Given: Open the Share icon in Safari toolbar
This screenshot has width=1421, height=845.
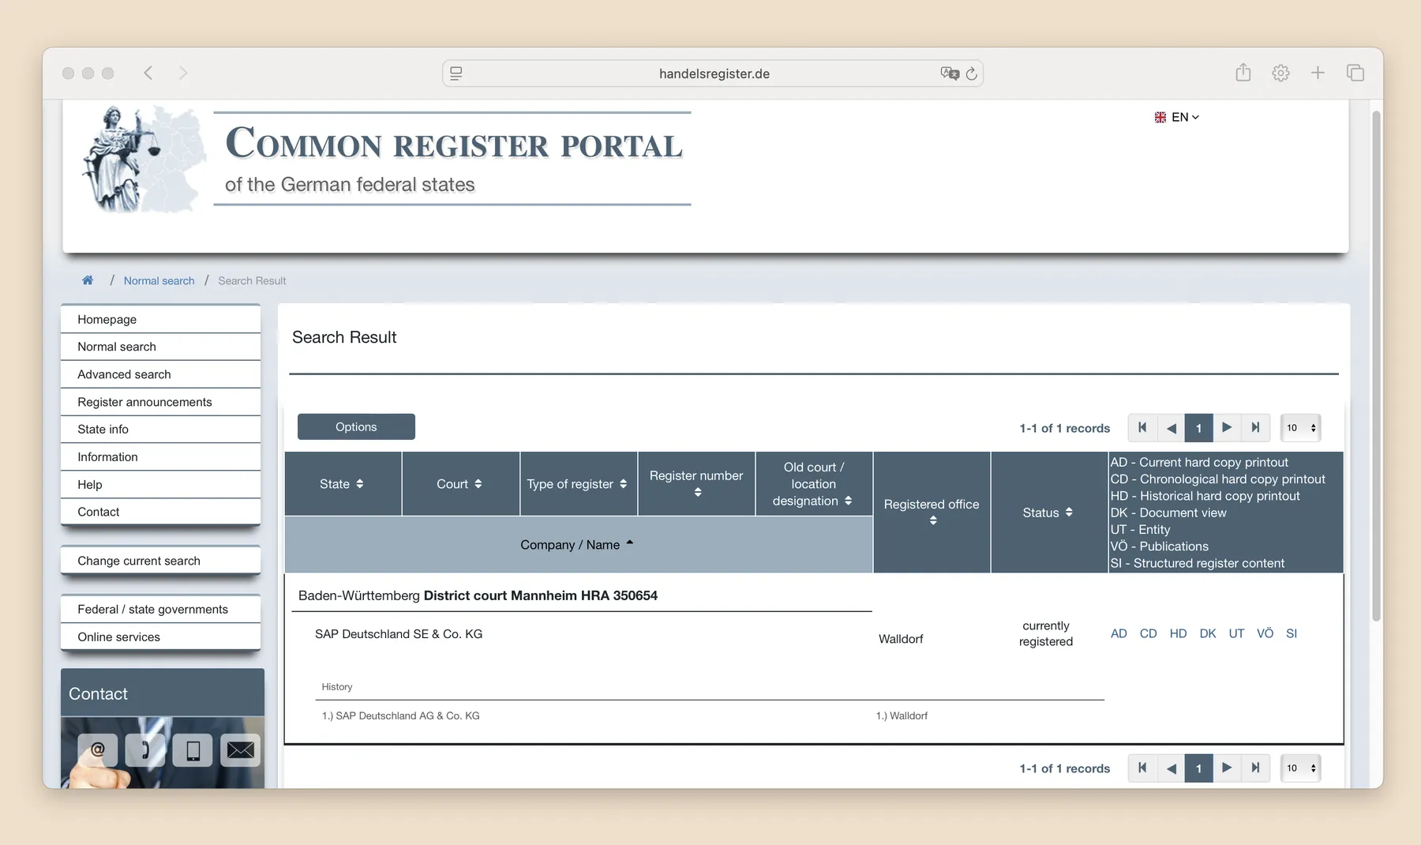Looking at the screenshot, I should [1243, 73].
